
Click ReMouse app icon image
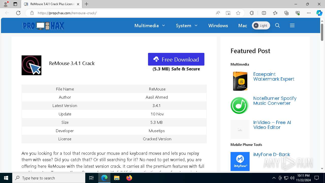[31, 65]
